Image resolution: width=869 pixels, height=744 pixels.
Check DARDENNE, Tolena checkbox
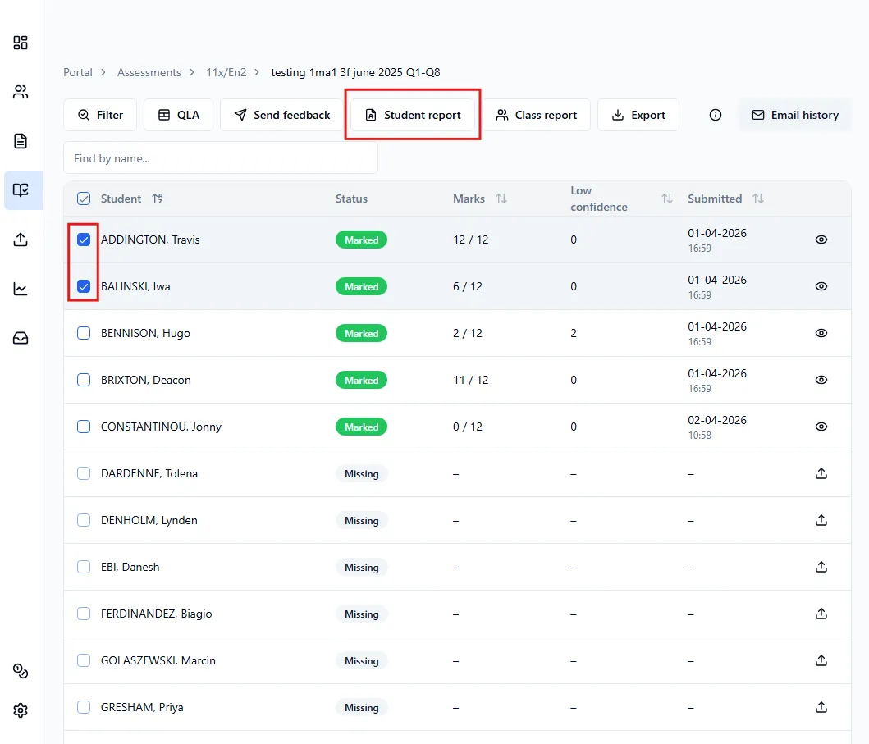click(84, 473)
